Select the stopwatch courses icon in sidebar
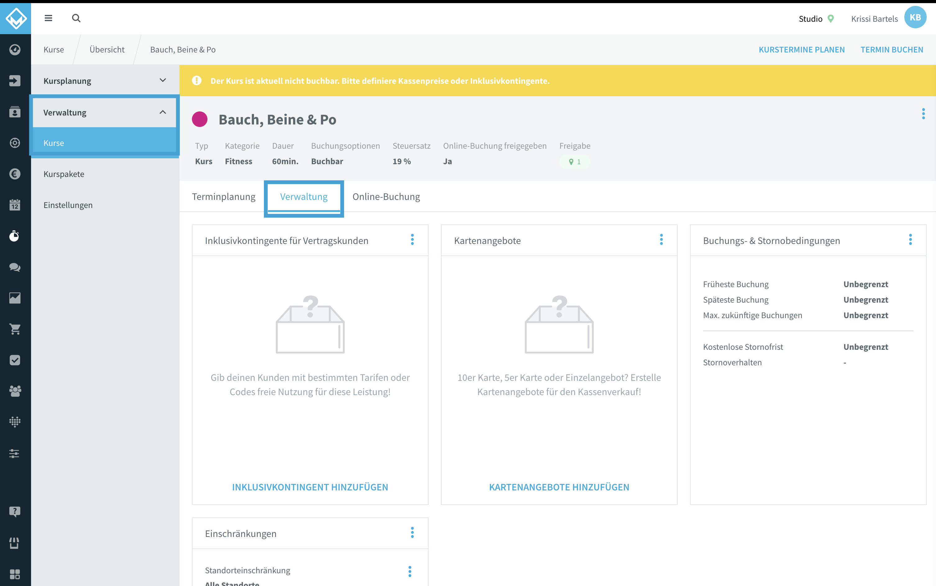The width and height of the screenshot is (936, 586). (15, 236)
